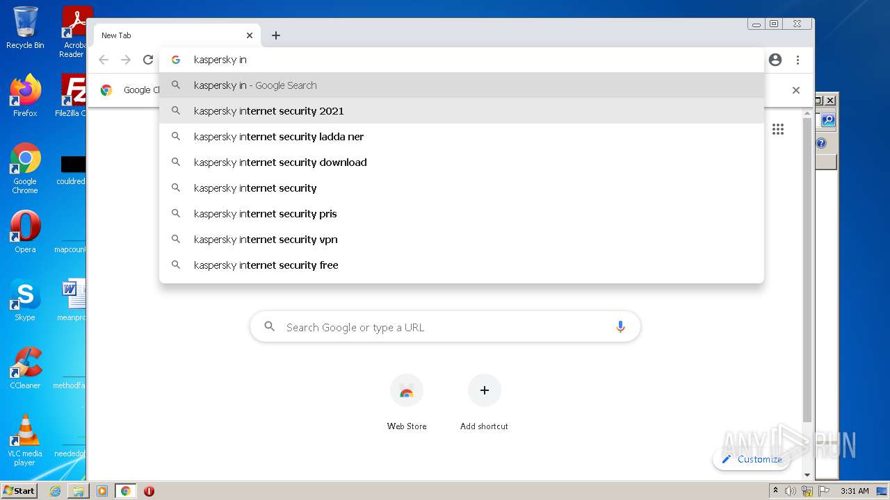The height and width of the screenshot is (500, 890).
Task: Choose 'kaspersky internet security free' suggestion
Action: (x=462, y=265)
